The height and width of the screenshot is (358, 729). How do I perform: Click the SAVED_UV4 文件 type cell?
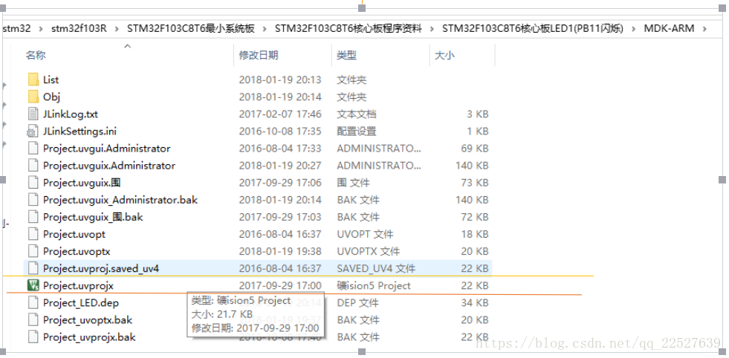[376, 268]
